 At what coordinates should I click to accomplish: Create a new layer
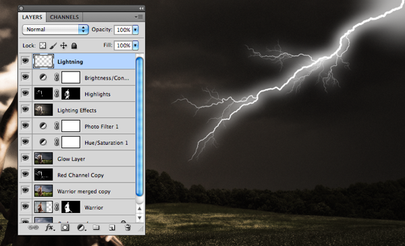click(112, 228)
